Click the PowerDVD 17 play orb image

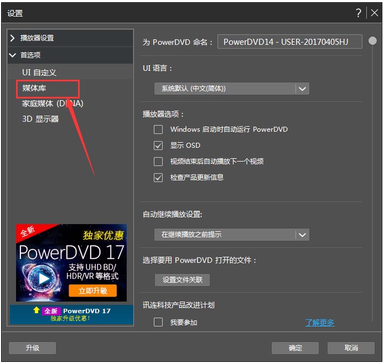[41, 278]
